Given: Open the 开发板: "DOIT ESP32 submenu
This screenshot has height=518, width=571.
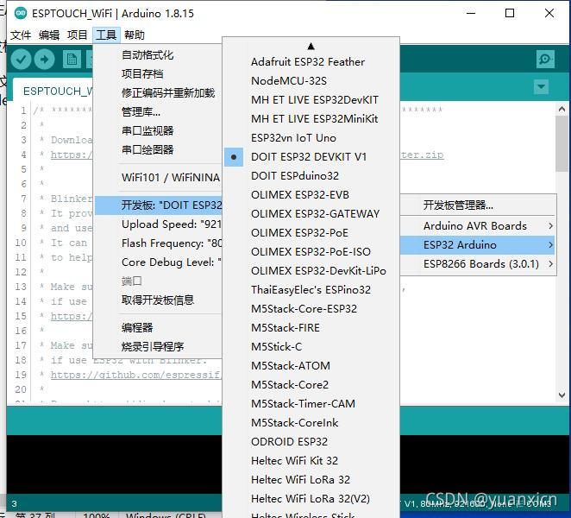Looking at the screenshot, I should tap(158, 205).
